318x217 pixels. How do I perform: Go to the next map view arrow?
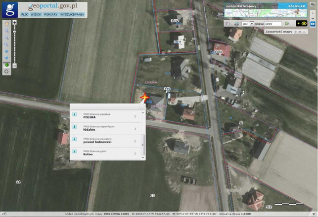click(7, 58)
